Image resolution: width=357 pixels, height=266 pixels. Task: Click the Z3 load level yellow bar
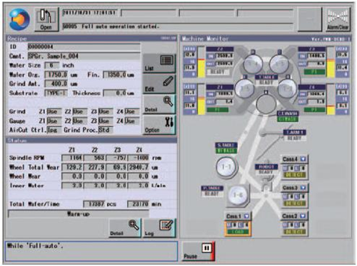[x=331, y=68]
